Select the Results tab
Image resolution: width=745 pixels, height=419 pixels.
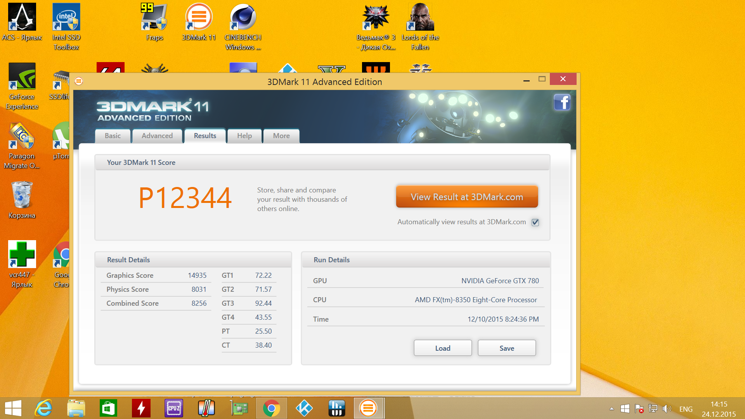[x=205, y=136]
